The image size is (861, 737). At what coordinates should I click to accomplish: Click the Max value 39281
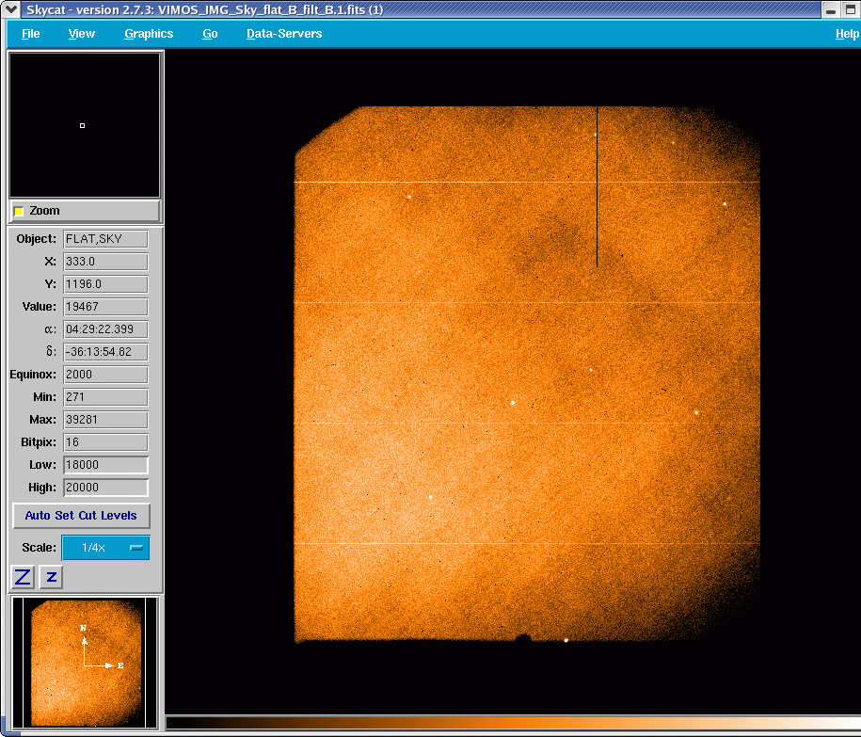(x=105, y=419)
